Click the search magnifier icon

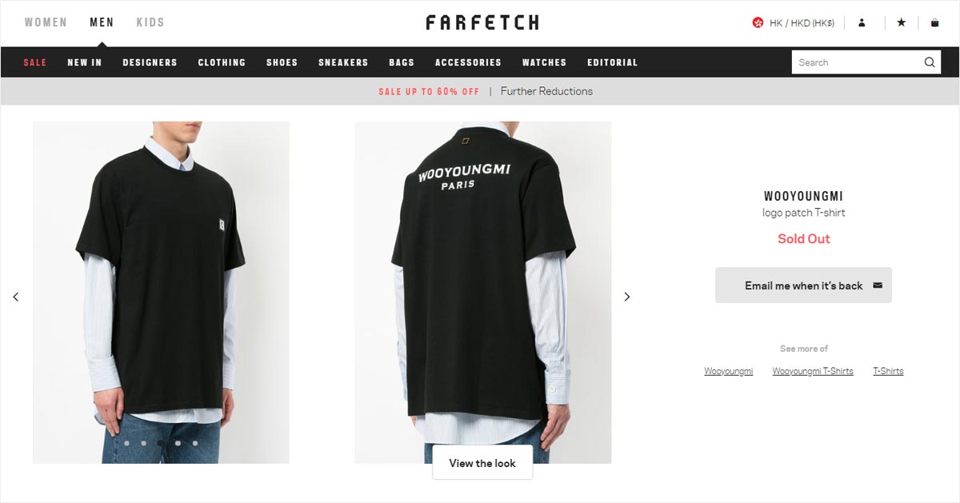[x=929, y=62]
